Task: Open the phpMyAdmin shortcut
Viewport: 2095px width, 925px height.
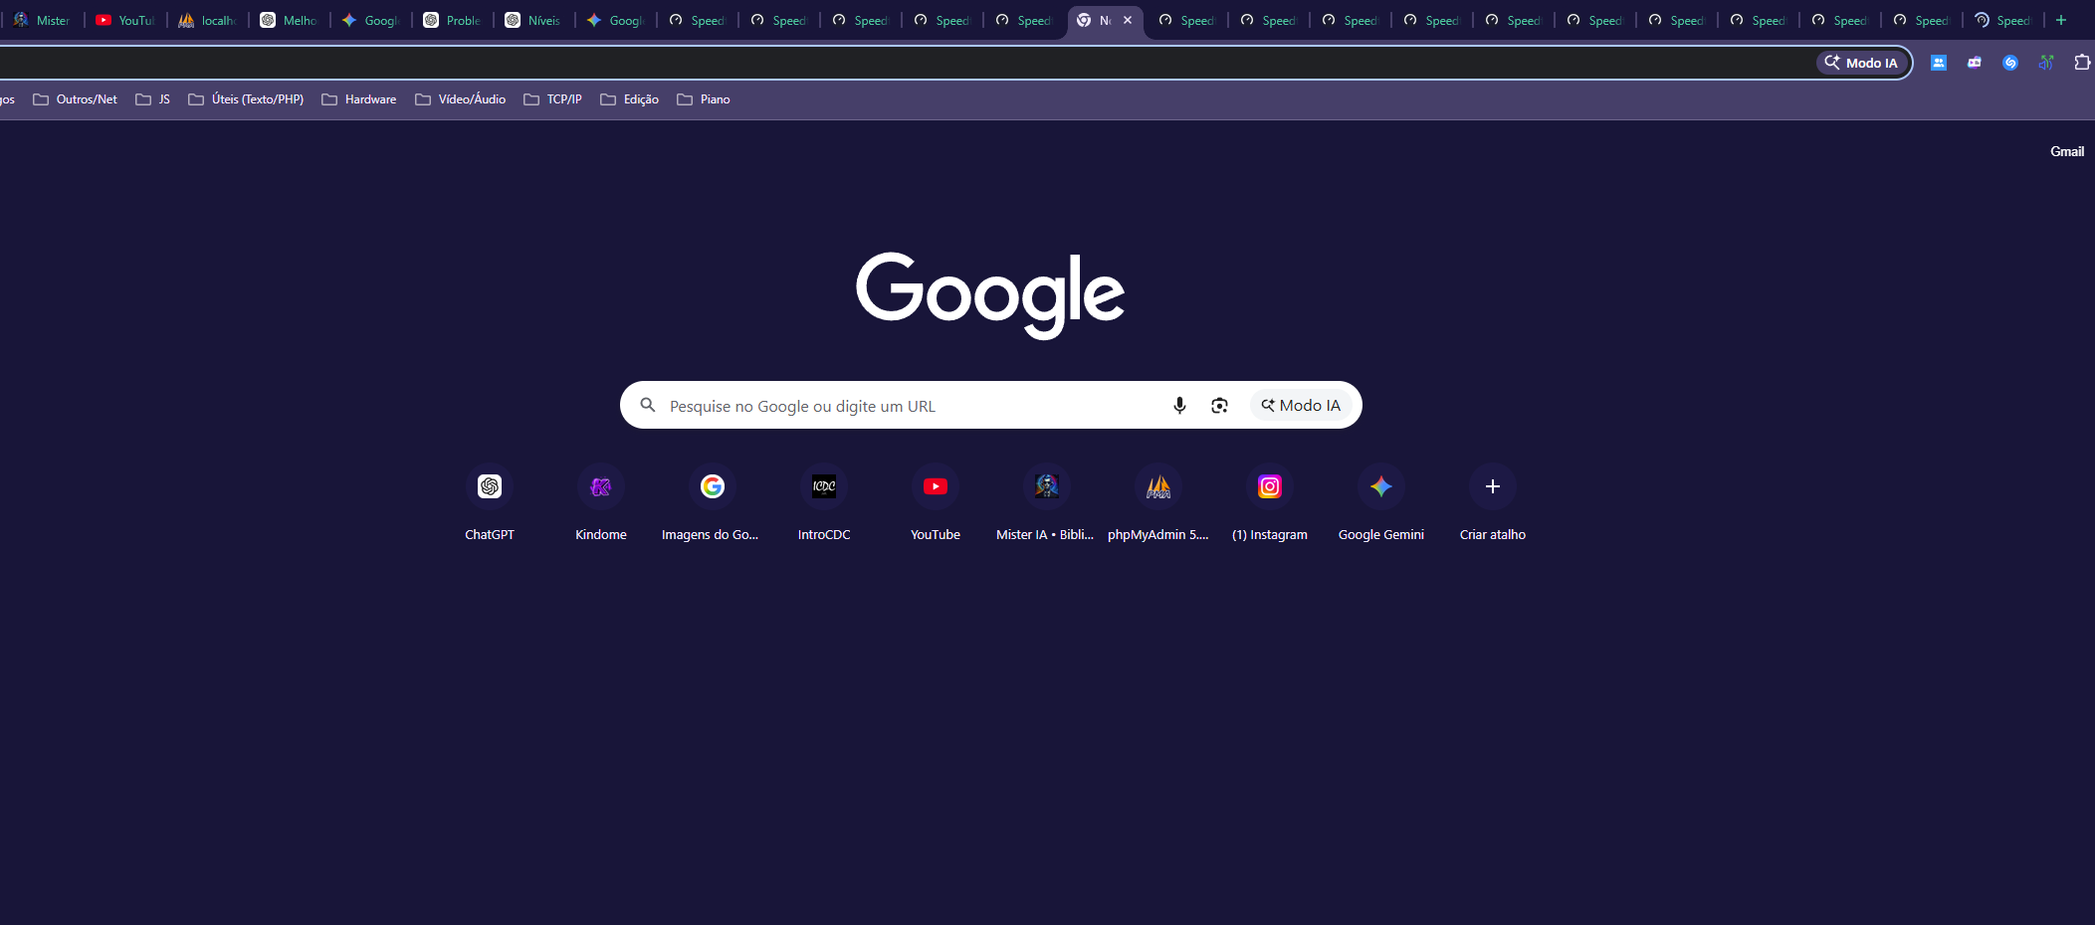Action: coord(1157,486)
